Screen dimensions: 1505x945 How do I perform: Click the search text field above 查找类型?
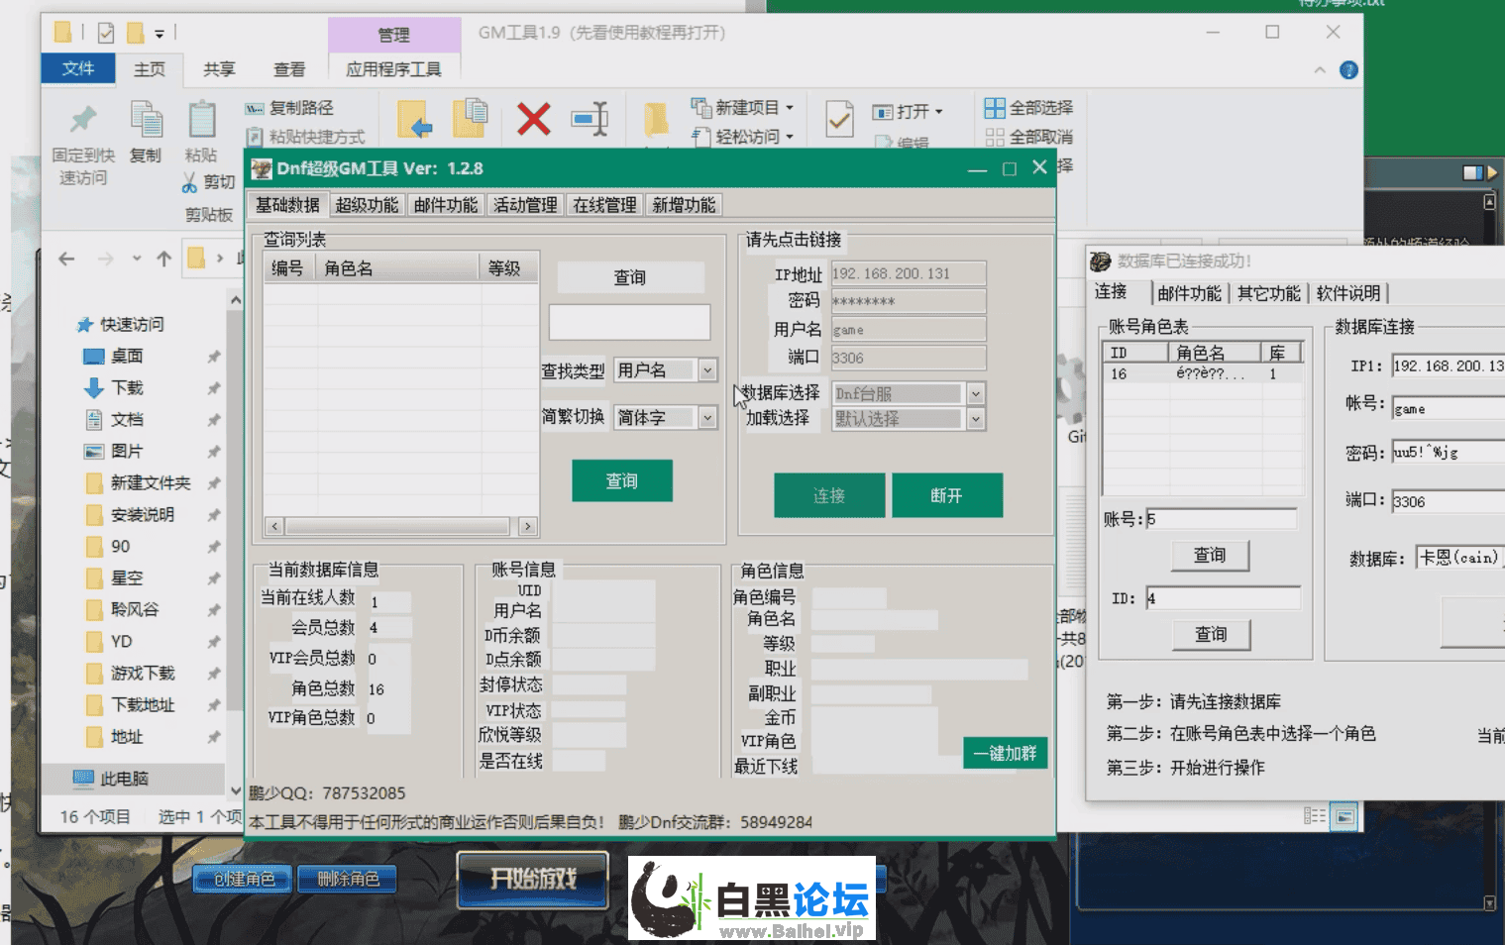629,322
